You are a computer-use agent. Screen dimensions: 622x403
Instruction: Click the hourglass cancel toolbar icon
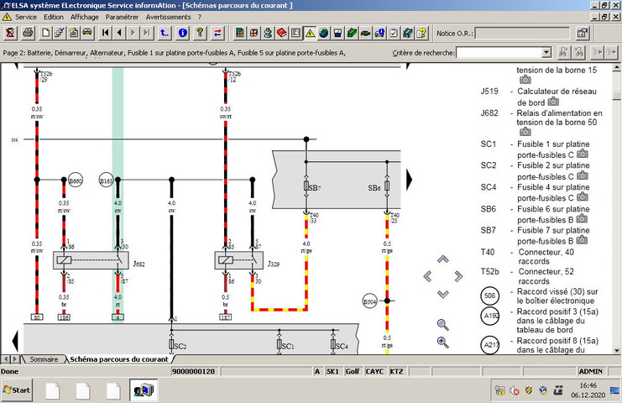10,33
